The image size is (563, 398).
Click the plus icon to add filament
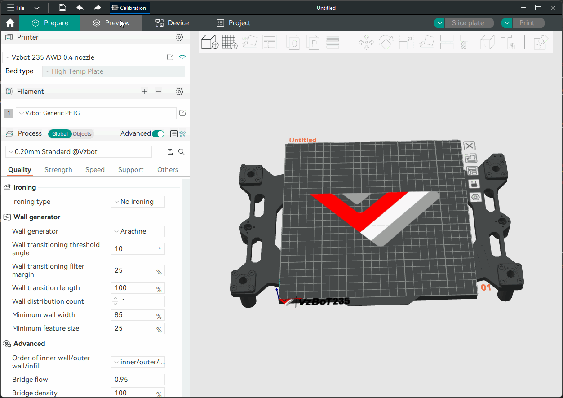(x=145, y=92)
